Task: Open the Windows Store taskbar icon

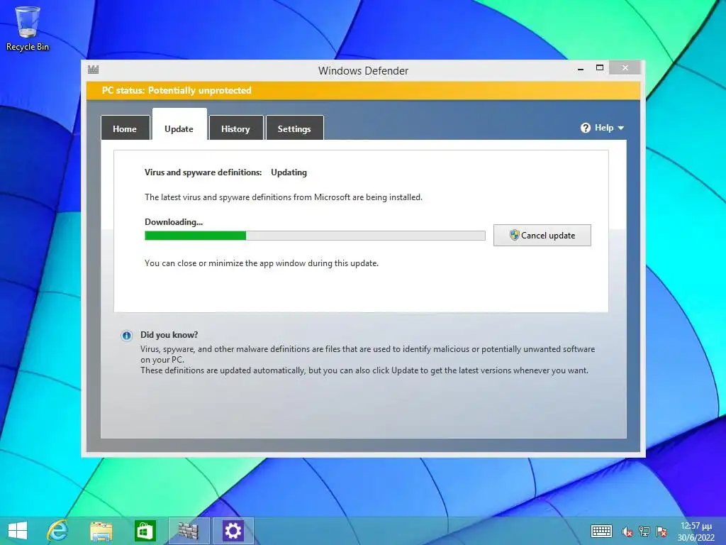Action: click(145, 531)
